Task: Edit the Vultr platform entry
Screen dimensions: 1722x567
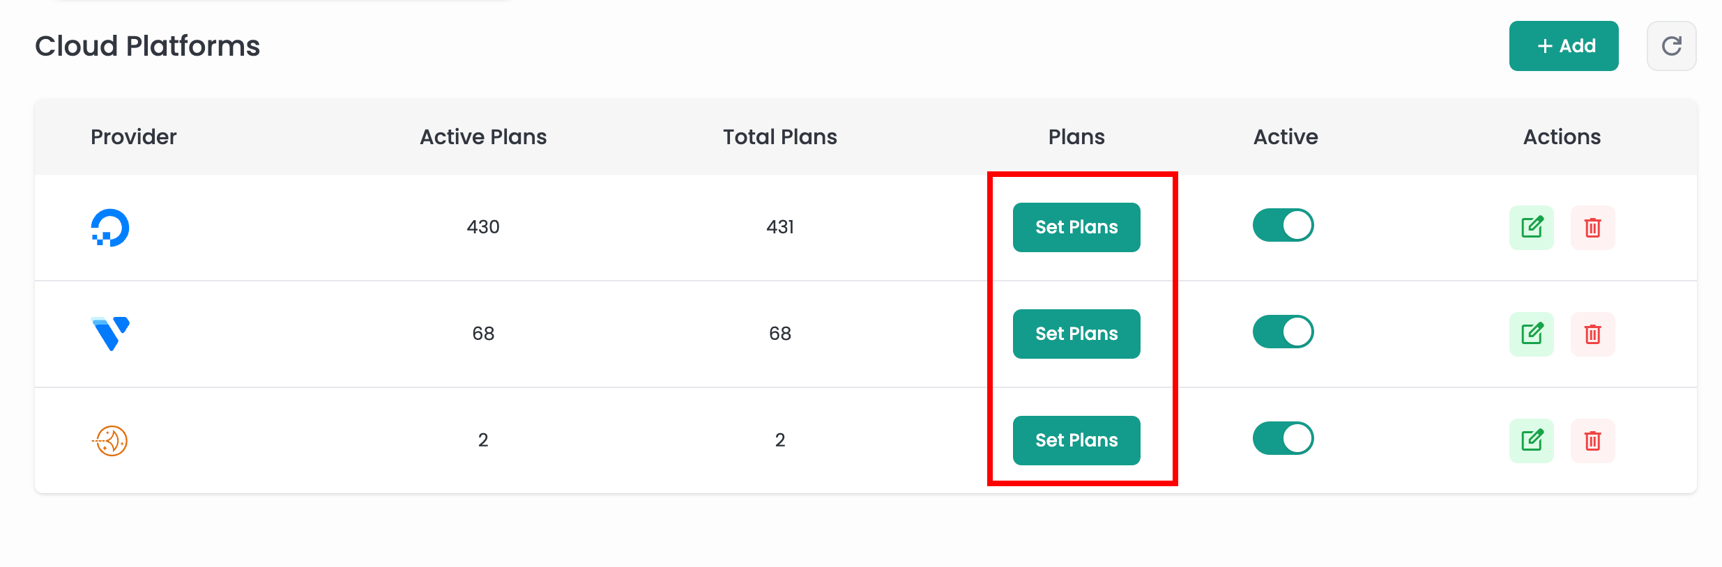Action: click(x=1531, y=334)
